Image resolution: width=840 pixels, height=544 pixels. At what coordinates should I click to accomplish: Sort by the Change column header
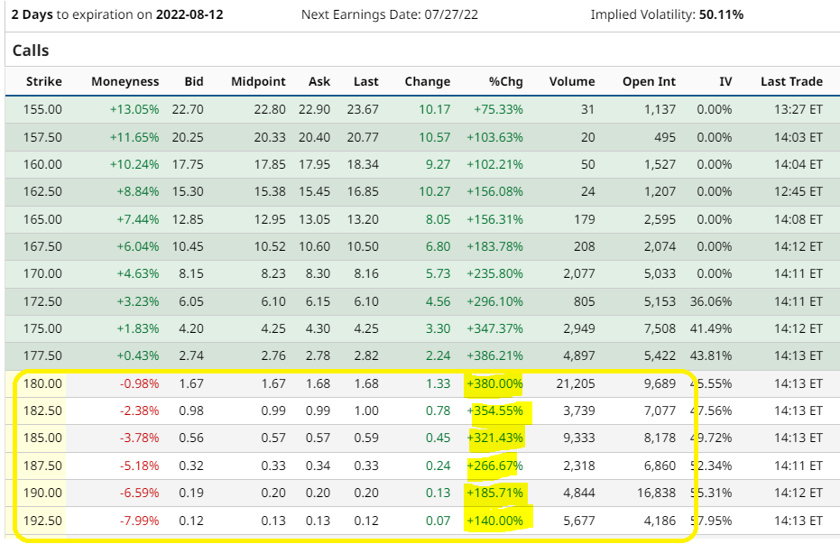[427, 81]
